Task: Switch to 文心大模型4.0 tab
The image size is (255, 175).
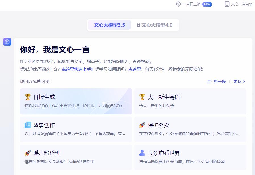Action: 155,25
